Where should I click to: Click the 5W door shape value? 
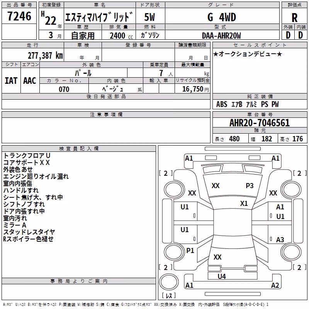tap(149, 17)
